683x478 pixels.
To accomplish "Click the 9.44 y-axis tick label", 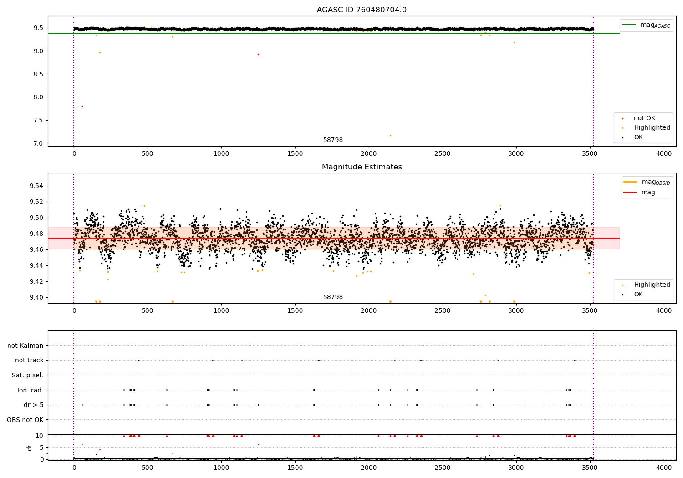I will tap(36, 265).
